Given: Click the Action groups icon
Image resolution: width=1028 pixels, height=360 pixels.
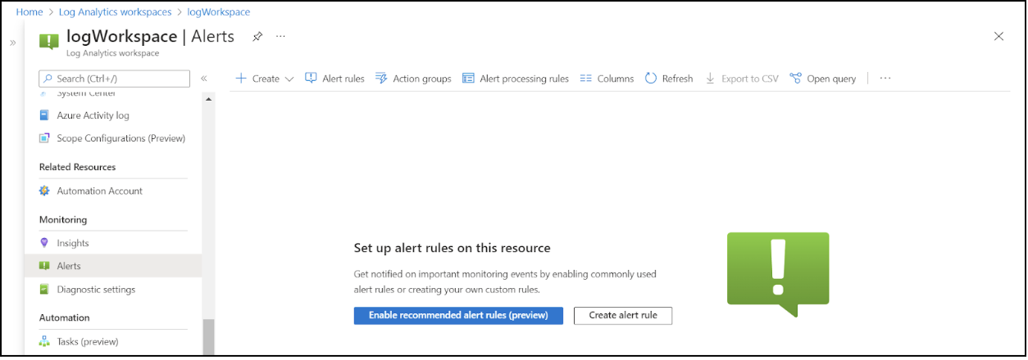Looking at the screenshot, I should pyautogui.click(x=381, y=79).
